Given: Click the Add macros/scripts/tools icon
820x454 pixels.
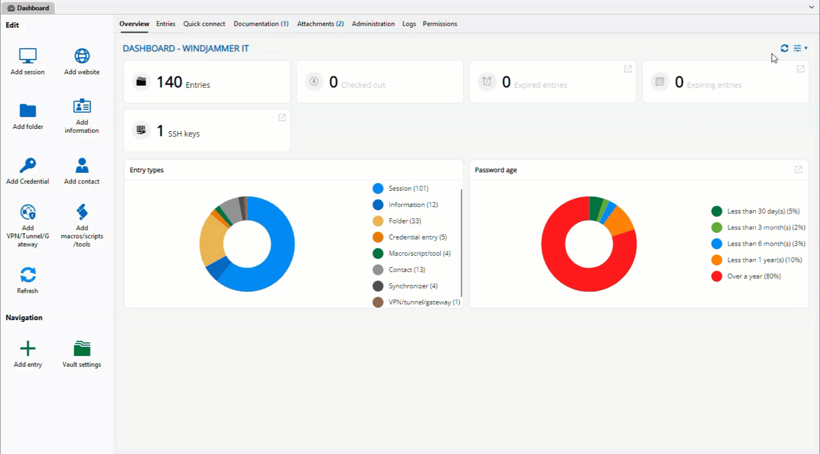Looking at the screenshot, I should (81, 212).
